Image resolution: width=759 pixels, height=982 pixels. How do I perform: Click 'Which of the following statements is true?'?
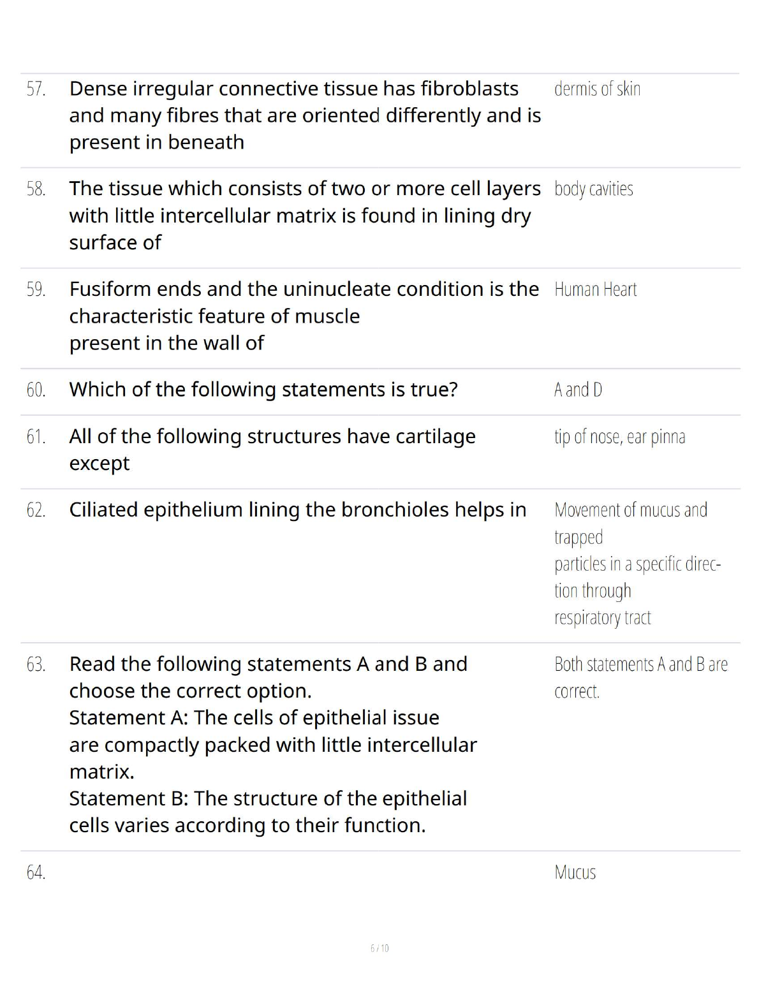263,390
